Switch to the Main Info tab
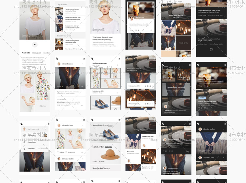Viewport: 246px width, 183px height. click(26, 53)
